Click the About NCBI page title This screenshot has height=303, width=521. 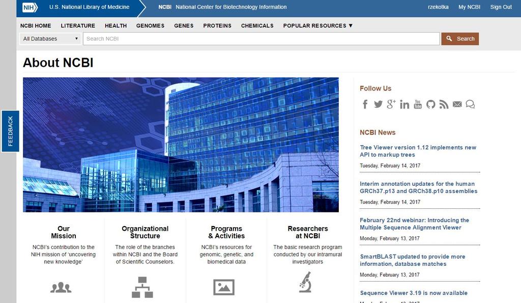click(x=58, y=63)
